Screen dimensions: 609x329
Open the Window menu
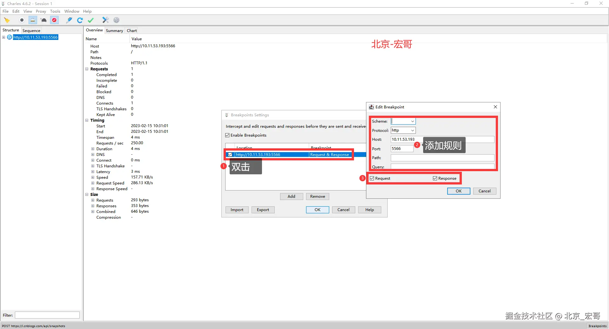point(72,11)
